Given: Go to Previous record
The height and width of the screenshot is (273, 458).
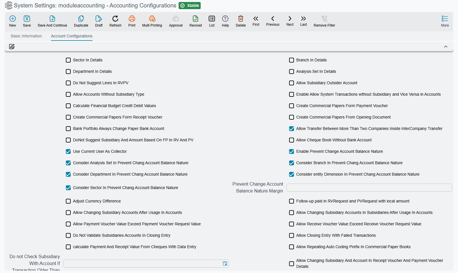Looking at the screenshot, I should (x=273, y=19).
